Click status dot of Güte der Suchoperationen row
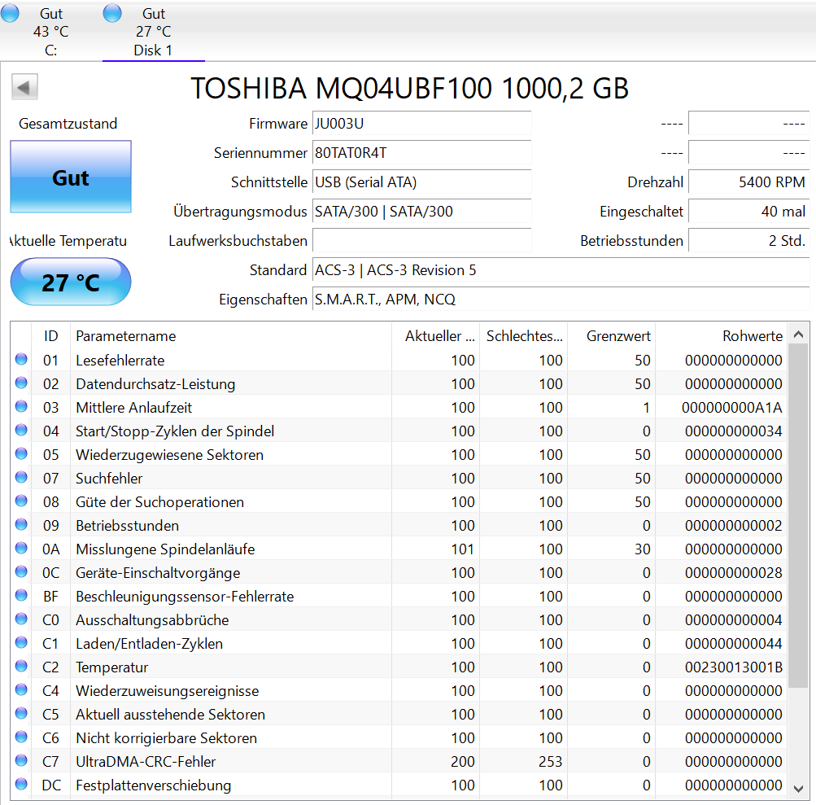Image resolution: width=816 pixels, height=805 pixels. 21,501
